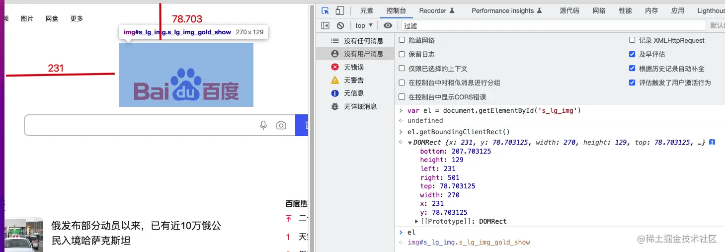Activate the inspect element picker icon
Screen dimensions: 725x252
tap(325, 10)
